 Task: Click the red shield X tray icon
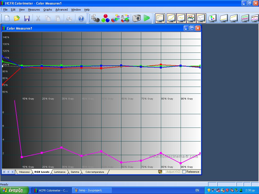227,190
